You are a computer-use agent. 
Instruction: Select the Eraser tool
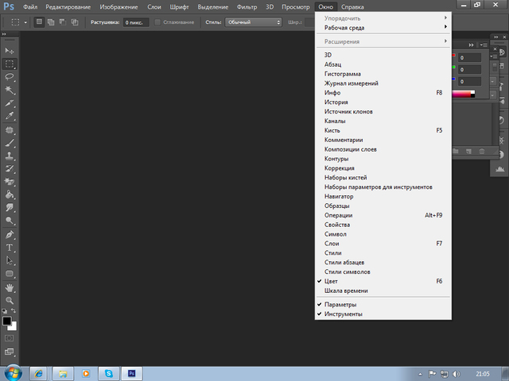(10, 182)
